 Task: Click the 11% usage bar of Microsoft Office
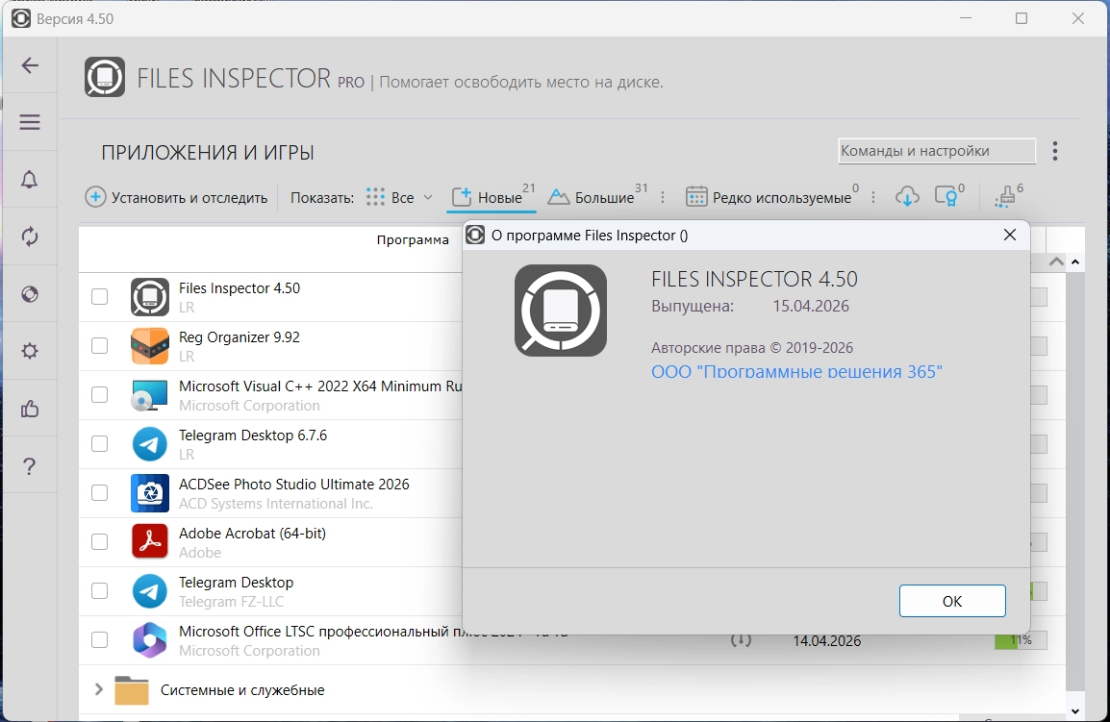[1021, 640]
